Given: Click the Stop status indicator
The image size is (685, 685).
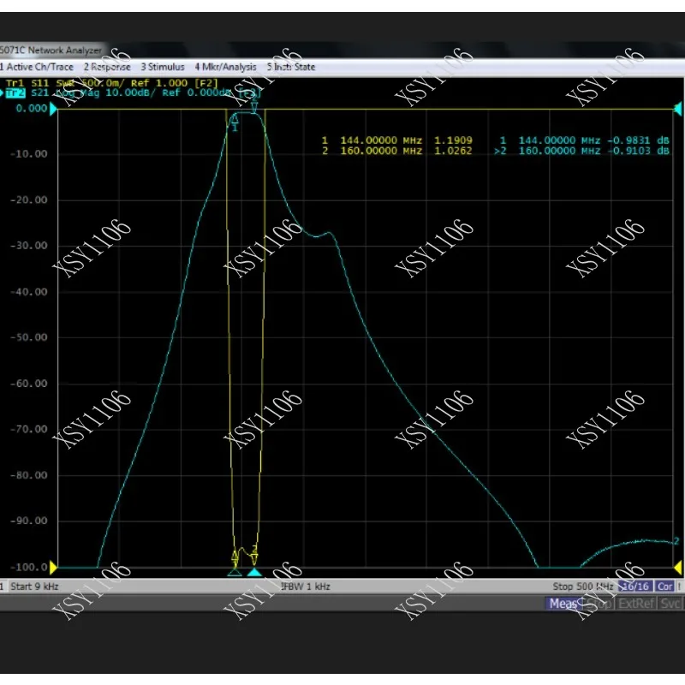Looking at the screenshot, I should 599,604.
